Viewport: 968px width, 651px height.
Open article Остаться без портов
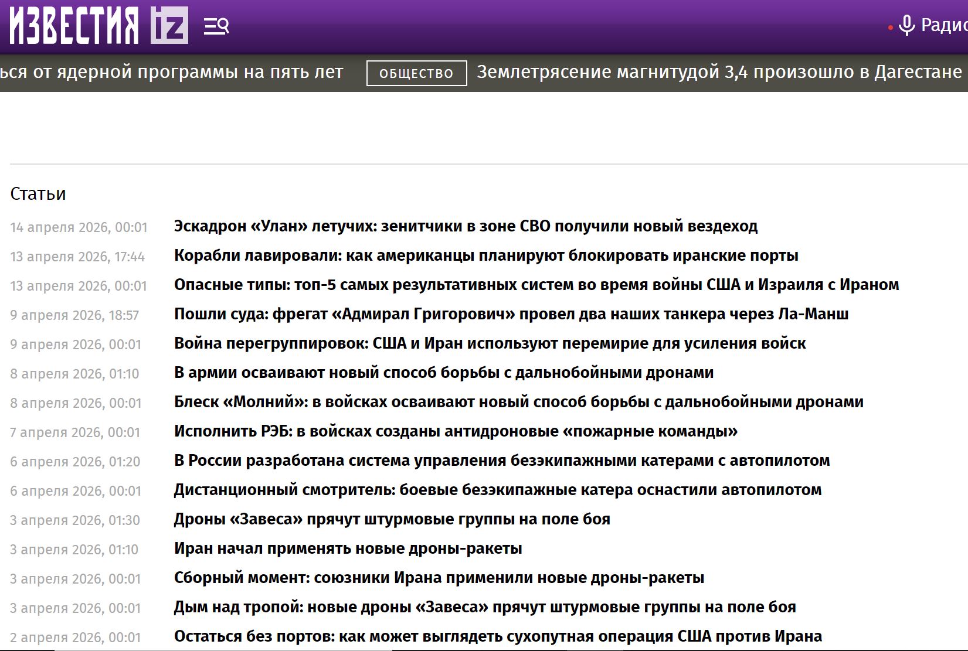click(x=498, y=636)
